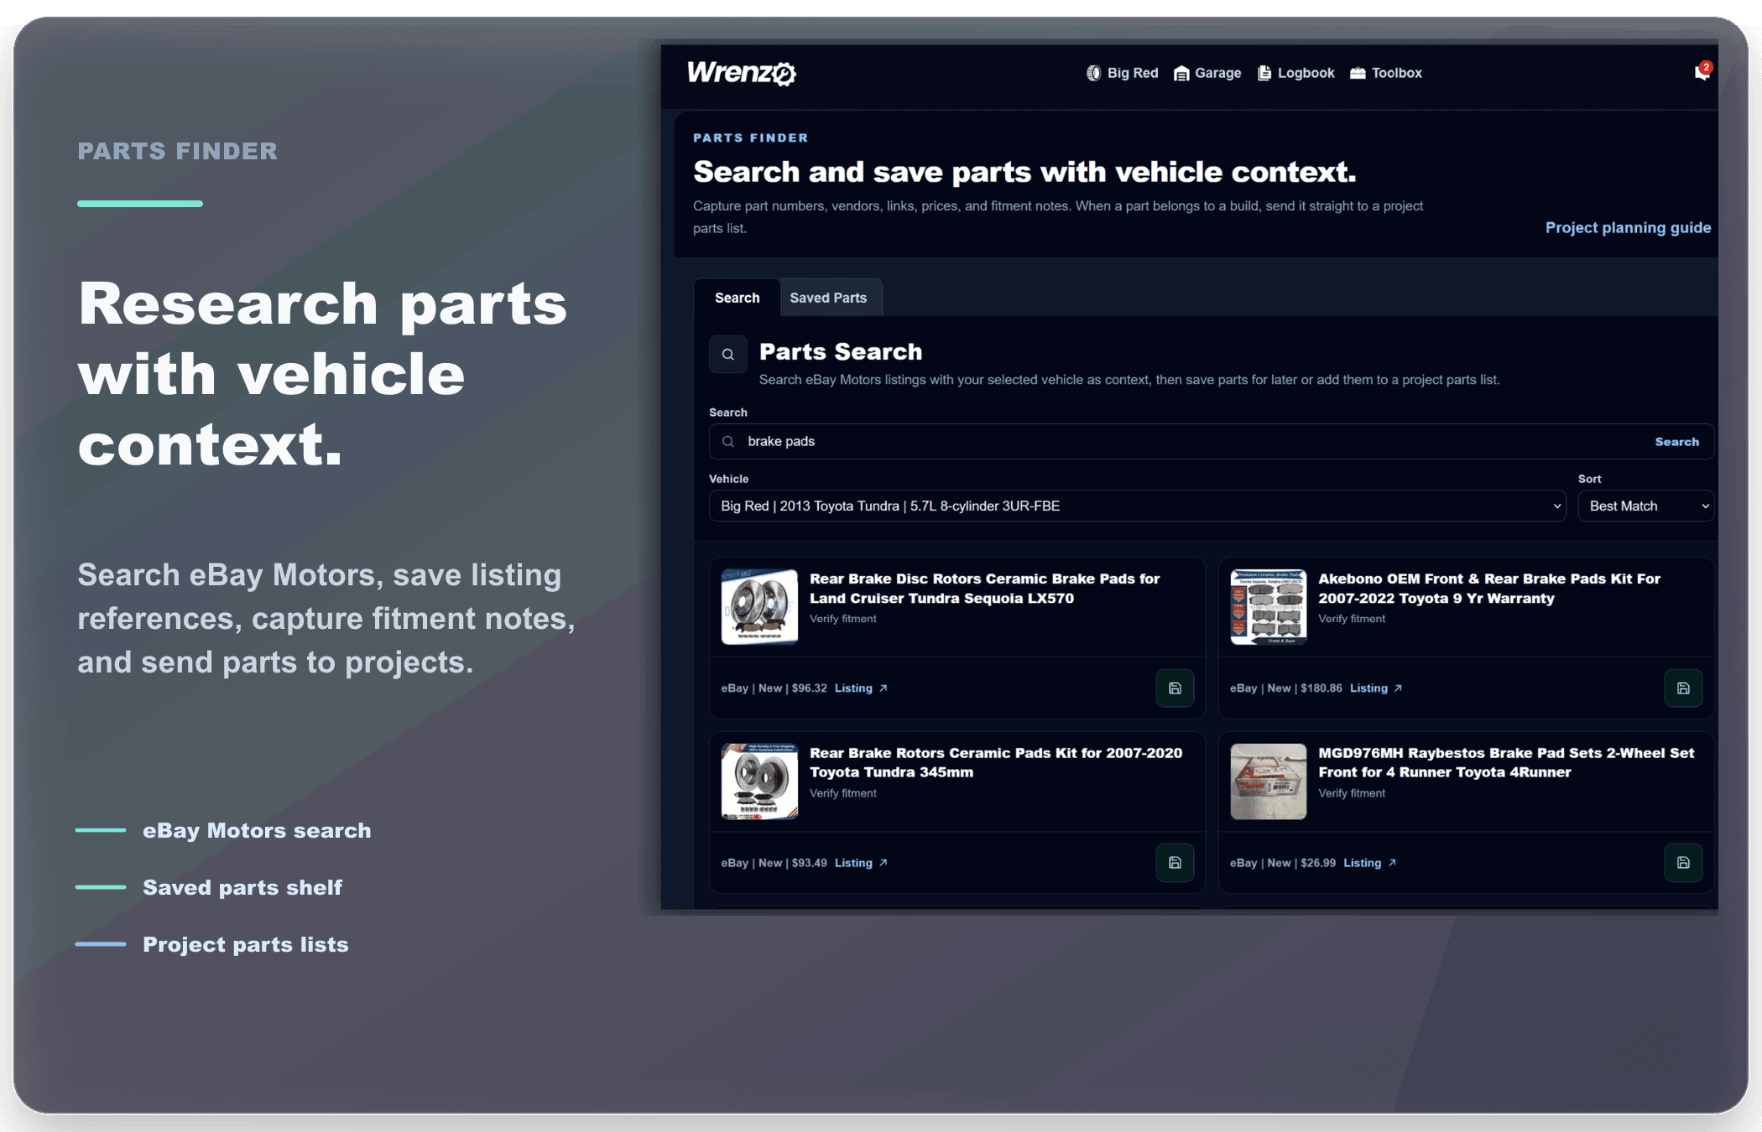Open the Sort Best Match dropdown

click(x=1645, y=506)
